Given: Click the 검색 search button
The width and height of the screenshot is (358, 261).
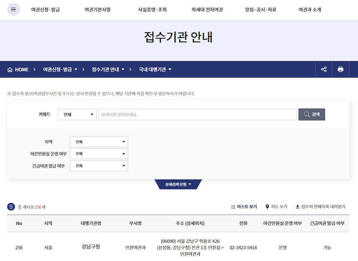Looking at the screenshot, I should [312, 114].
